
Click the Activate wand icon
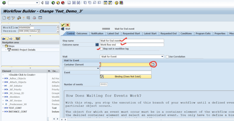point(24,18)
